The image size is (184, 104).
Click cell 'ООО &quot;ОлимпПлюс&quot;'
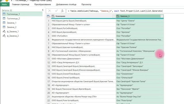83,74
